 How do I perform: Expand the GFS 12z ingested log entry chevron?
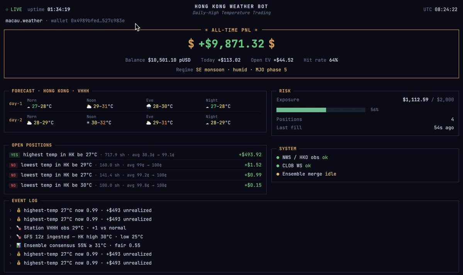[x=11, y=237]
